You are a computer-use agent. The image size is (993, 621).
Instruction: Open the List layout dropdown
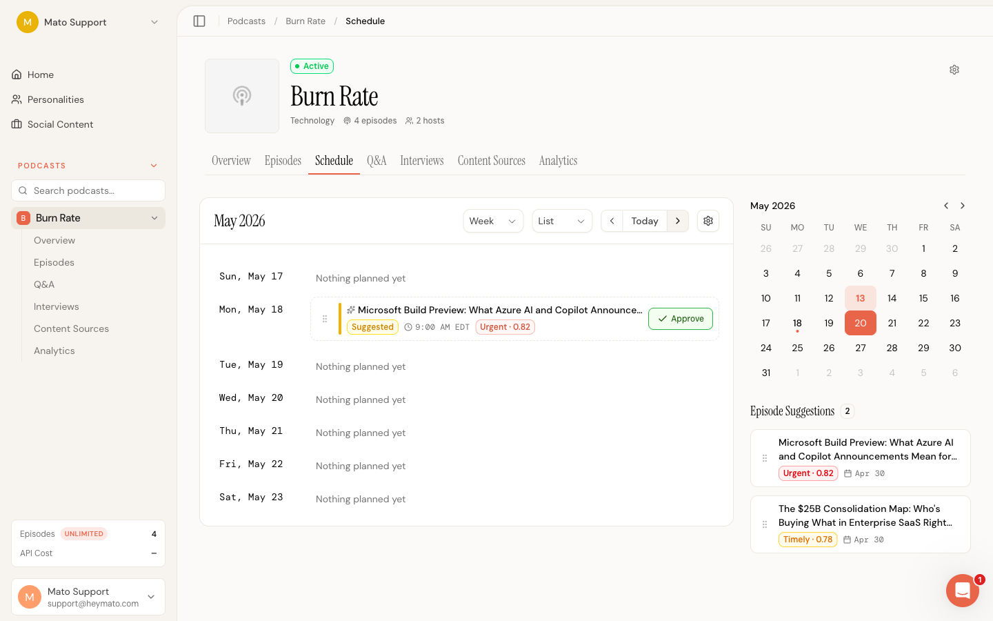click(562, 221)
